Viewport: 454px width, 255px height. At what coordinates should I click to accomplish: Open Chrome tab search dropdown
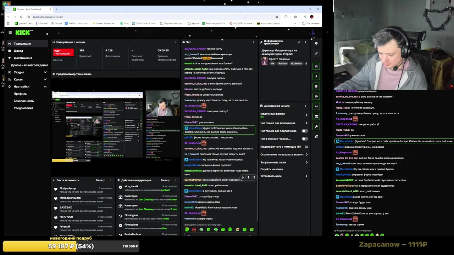(x=8, y=9)
